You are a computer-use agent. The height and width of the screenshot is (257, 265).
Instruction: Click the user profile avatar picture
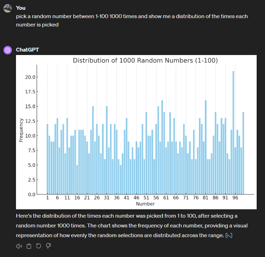pos(8,8)
